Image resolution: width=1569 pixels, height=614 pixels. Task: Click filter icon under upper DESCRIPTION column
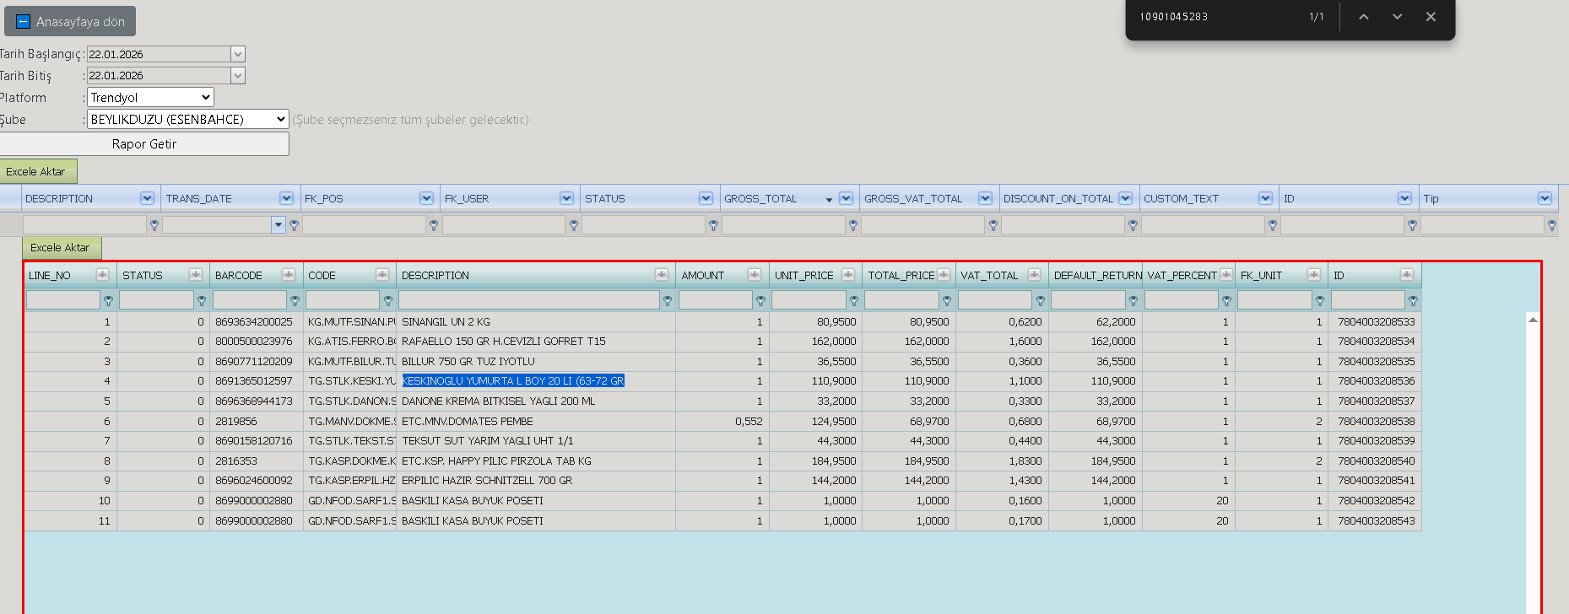point(154,225)
